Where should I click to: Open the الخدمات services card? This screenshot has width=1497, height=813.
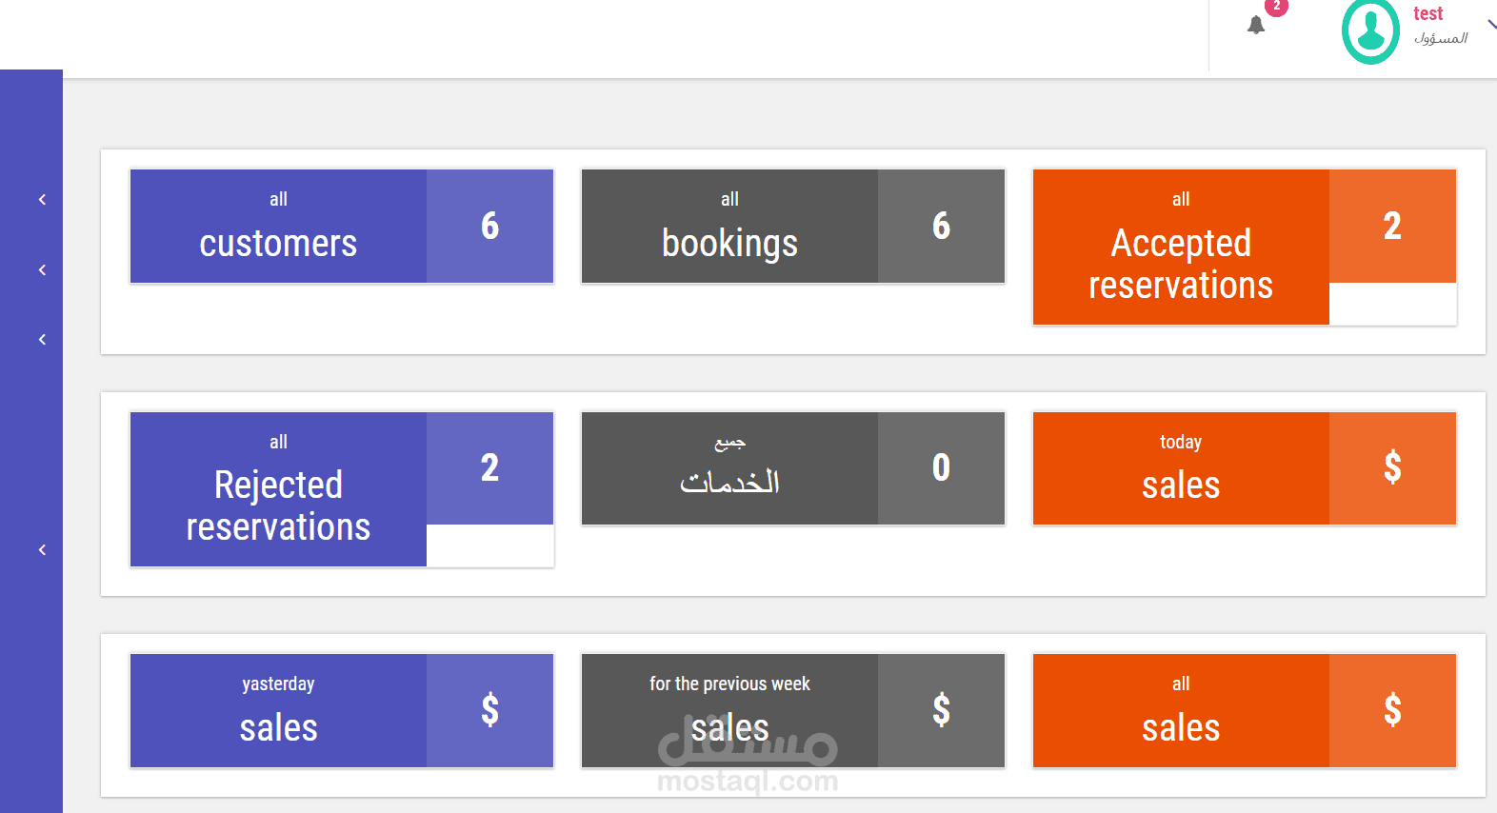pos(729,468)
